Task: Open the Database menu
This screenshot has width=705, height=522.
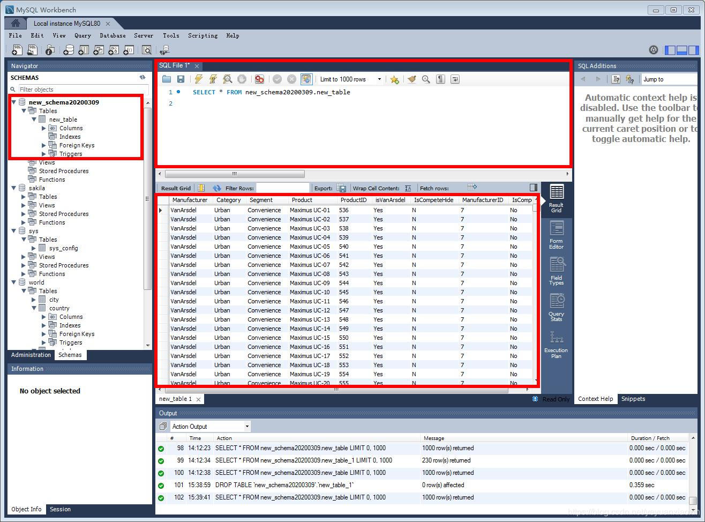Action: (x=112, y=35)
